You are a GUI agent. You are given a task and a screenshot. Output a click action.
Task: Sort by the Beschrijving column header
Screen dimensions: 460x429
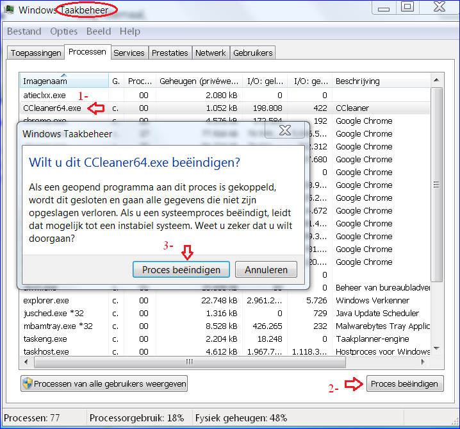coord(381,81)
